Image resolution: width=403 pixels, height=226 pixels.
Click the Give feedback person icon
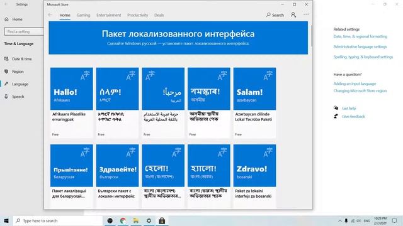click(336, 116)
